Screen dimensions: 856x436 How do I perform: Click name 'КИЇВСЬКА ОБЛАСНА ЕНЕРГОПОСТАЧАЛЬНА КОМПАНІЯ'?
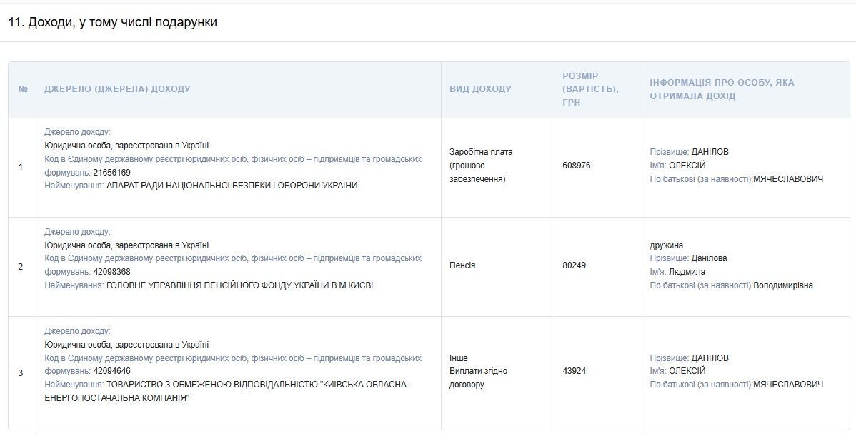[x=226, y=391]
